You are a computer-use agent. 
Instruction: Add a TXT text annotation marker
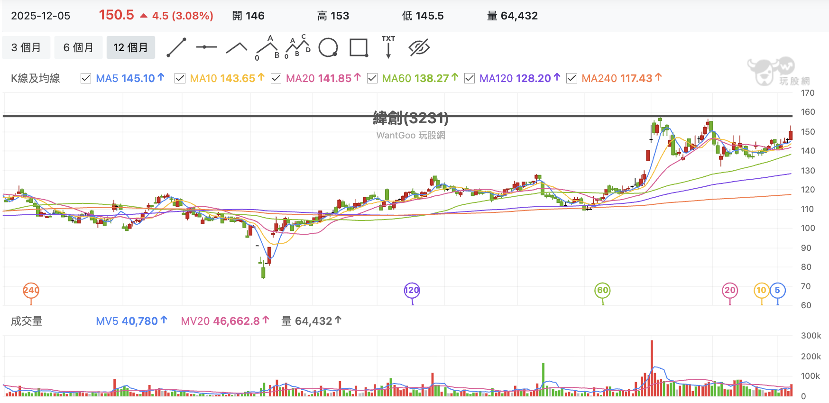(388, 47)
